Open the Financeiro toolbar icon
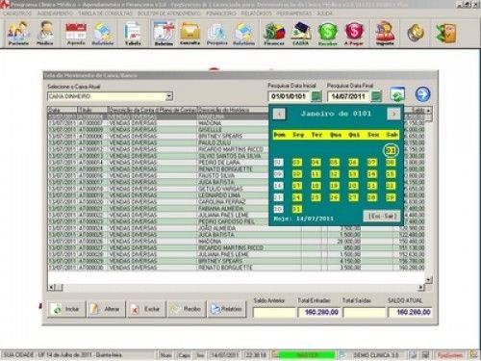This screenshot has height=361, width=481. [274, 34]
